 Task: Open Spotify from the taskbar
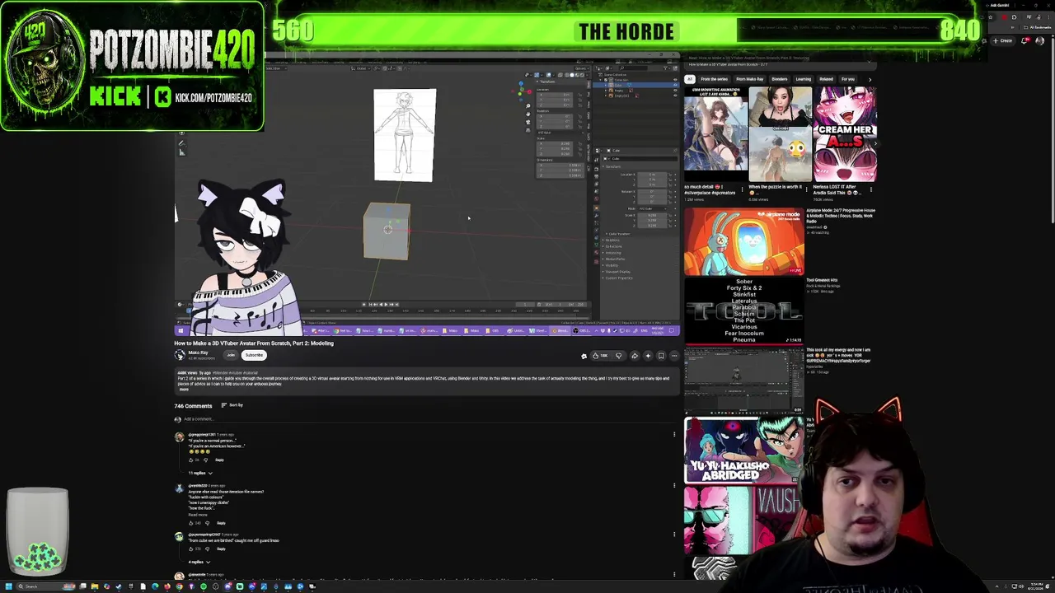click(203, 586)
